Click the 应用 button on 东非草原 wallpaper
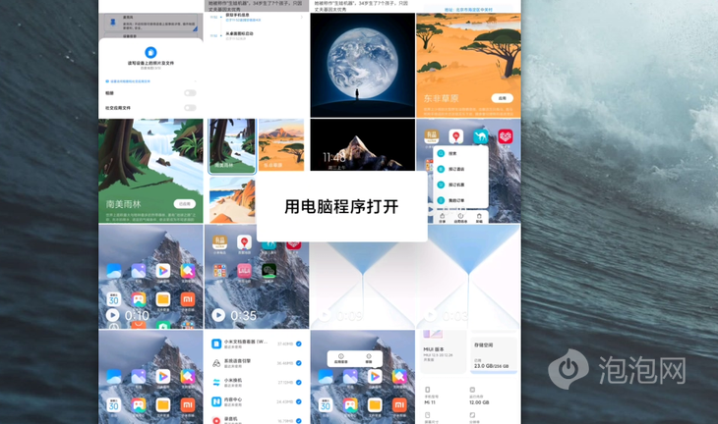The image size is (718, 424). [x=502, y=98]
